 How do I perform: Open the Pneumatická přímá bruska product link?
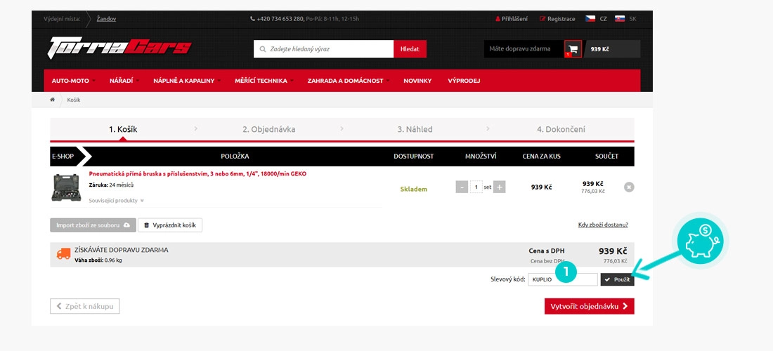[197, 174]
